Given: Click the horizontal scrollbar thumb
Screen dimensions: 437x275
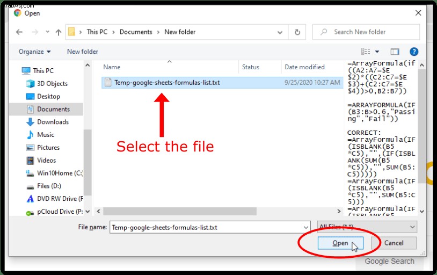Looking at the screenshot, I should click(180, 212).
